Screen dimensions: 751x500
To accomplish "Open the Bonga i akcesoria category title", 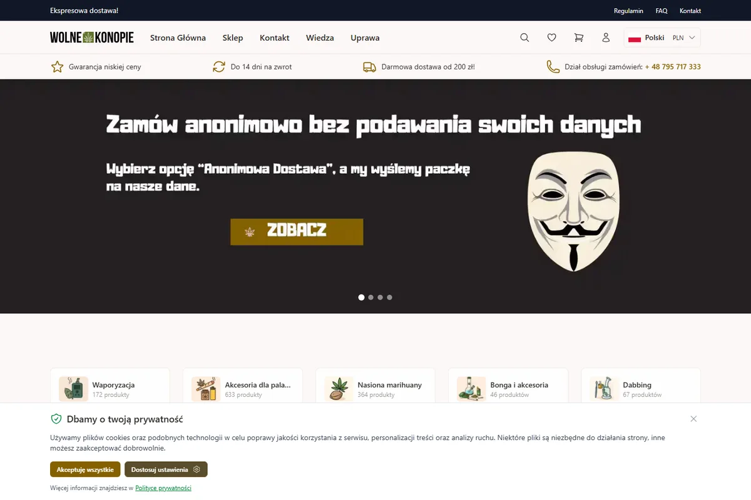I will coord(519,385).
